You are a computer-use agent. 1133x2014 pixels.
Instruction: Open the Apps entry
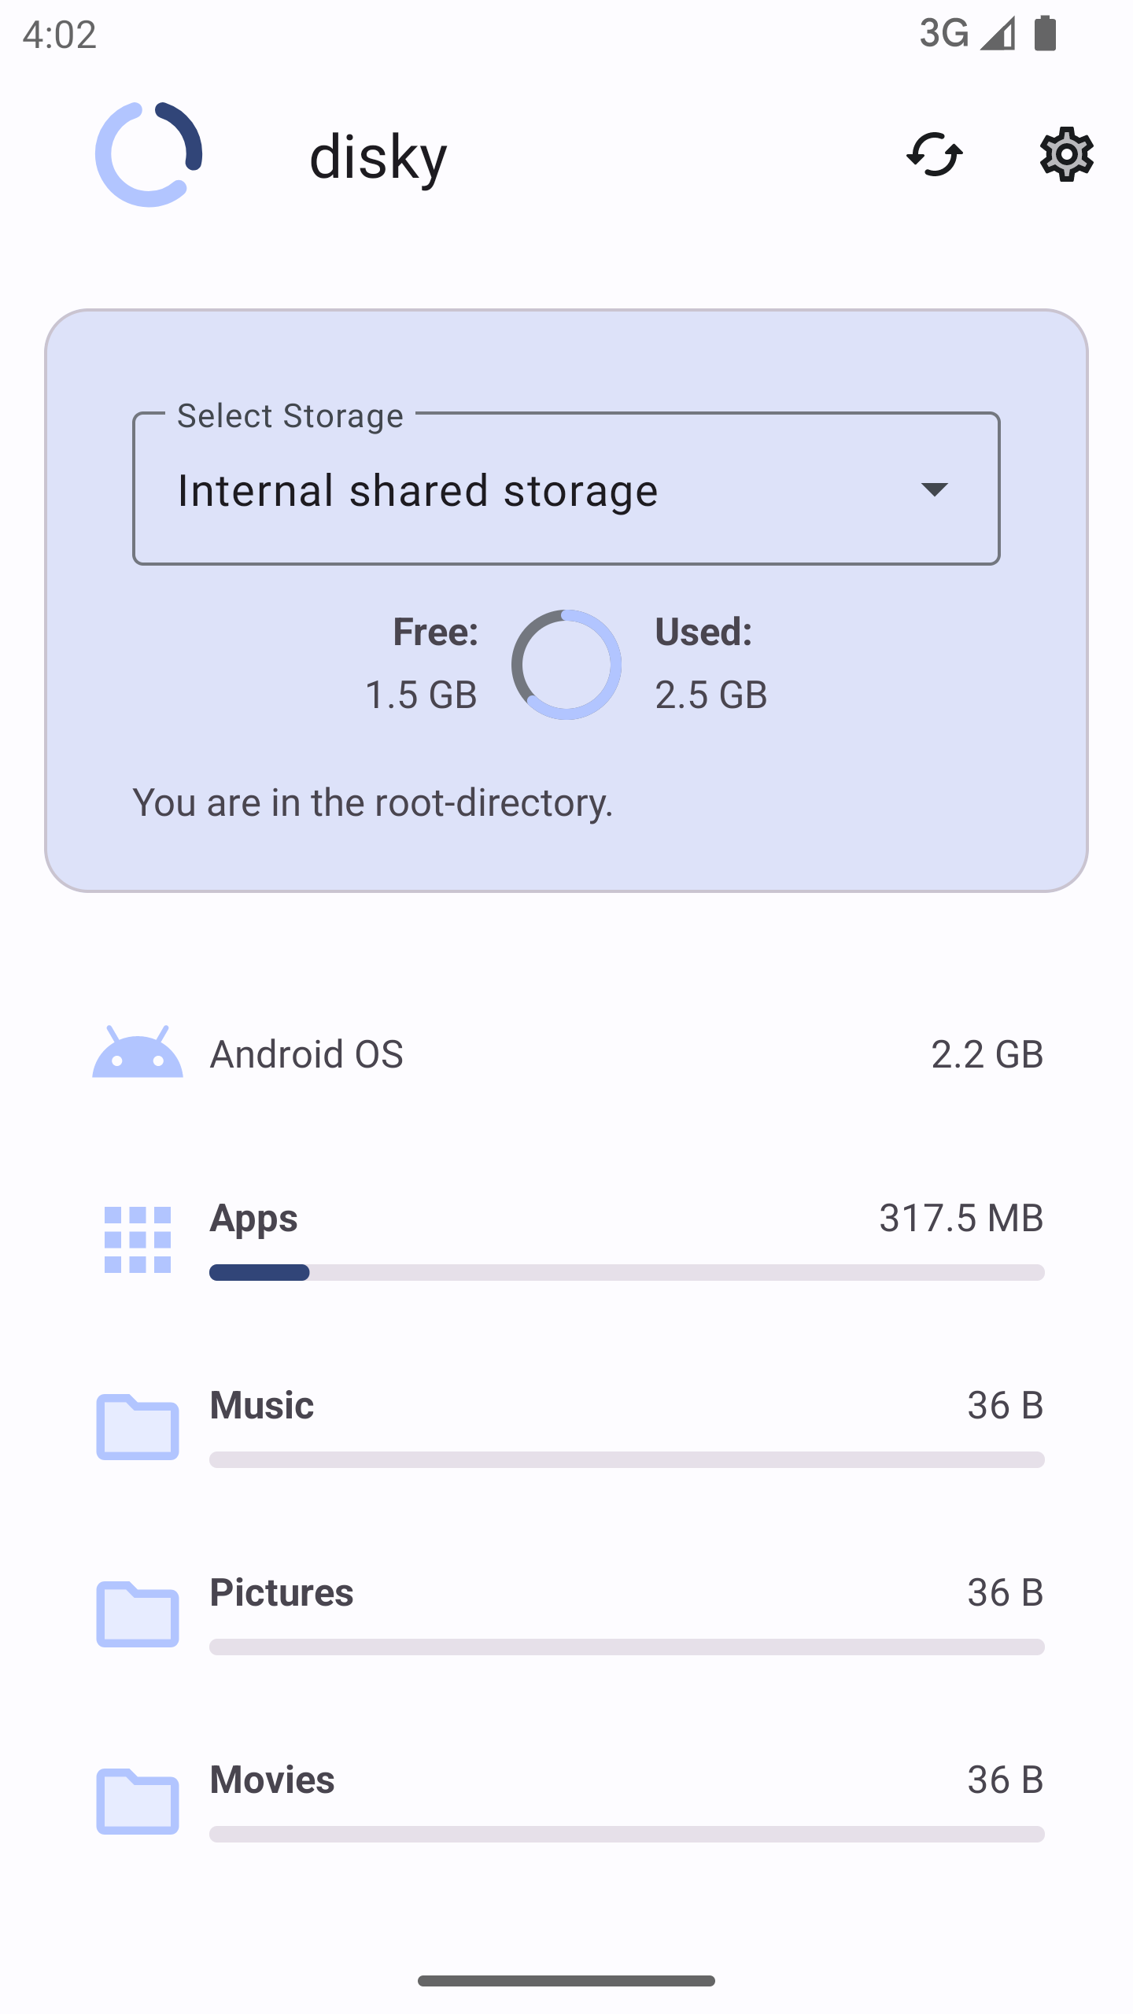coord(253,1218)
